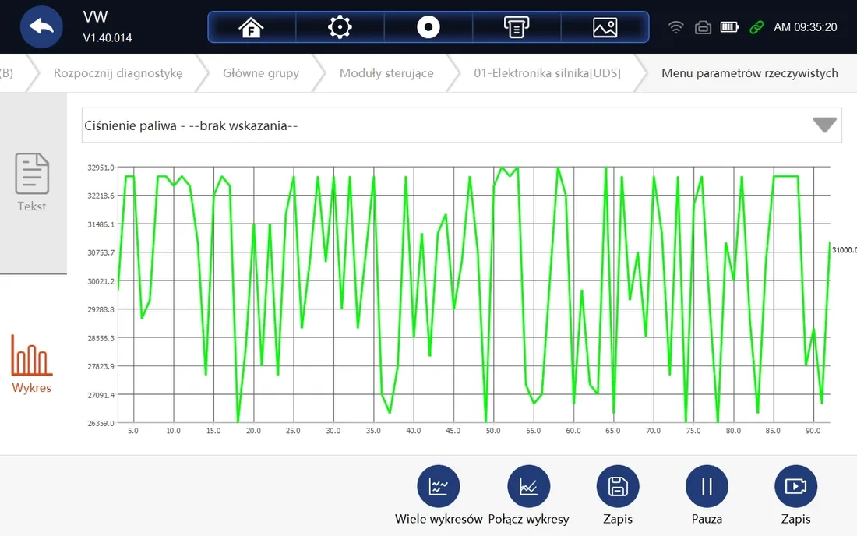The width and height of the screenshot is (857, 536).
Task: Switch to Tekst view in sidebar
Action: (31, 181)
